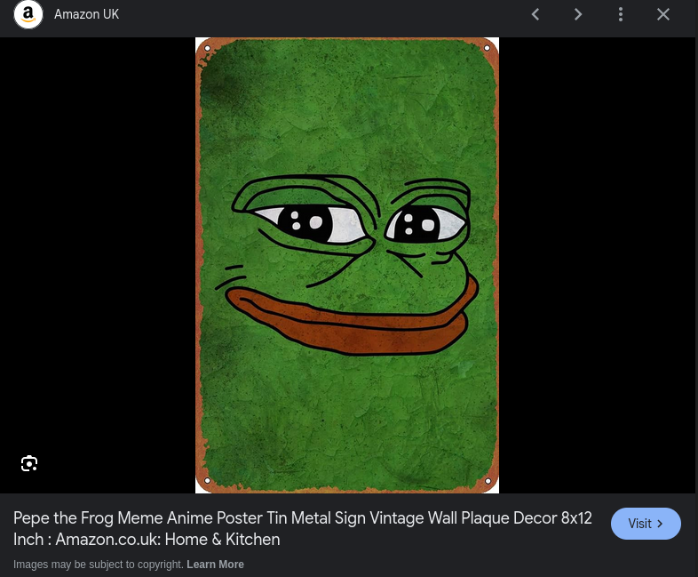The height and width of the screenshot is (577, 698).
Task: Open the Learn More copyright link
Action: coord(215,565)
